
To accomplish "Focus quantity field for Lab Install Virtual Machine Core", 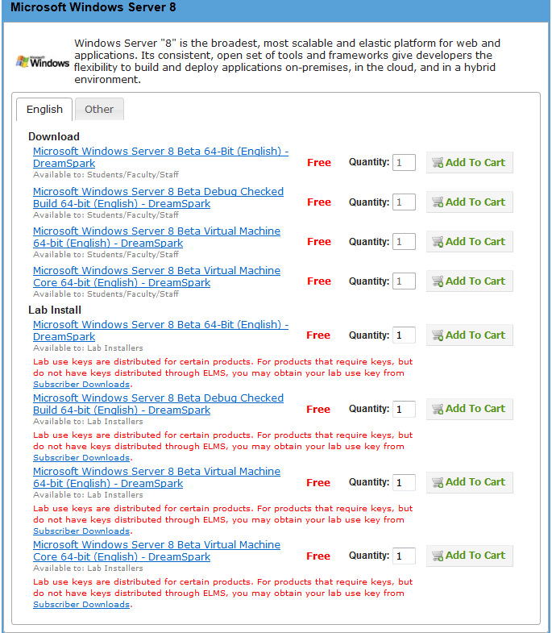I will (404, 556).
